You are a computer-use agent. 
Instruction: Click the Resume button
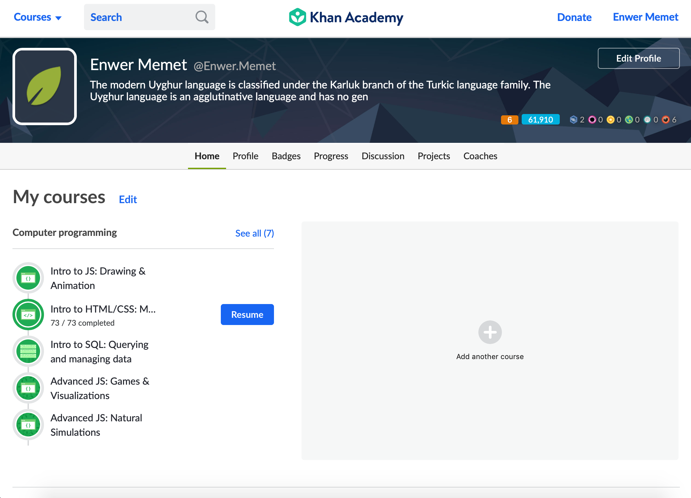pos(247,315)
